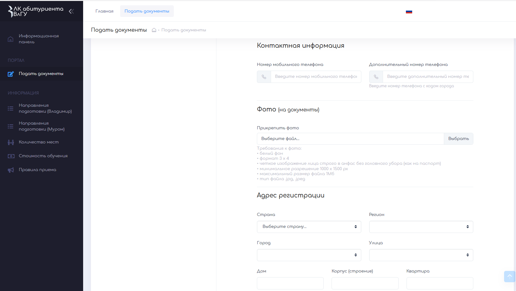Open Количество мест sidebar item
The height and width of the screenshot is (291, 516).
pos(41,142)
